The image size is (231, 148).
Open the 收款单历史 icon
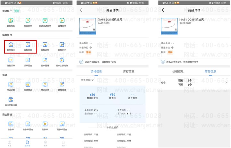(28, 124)
